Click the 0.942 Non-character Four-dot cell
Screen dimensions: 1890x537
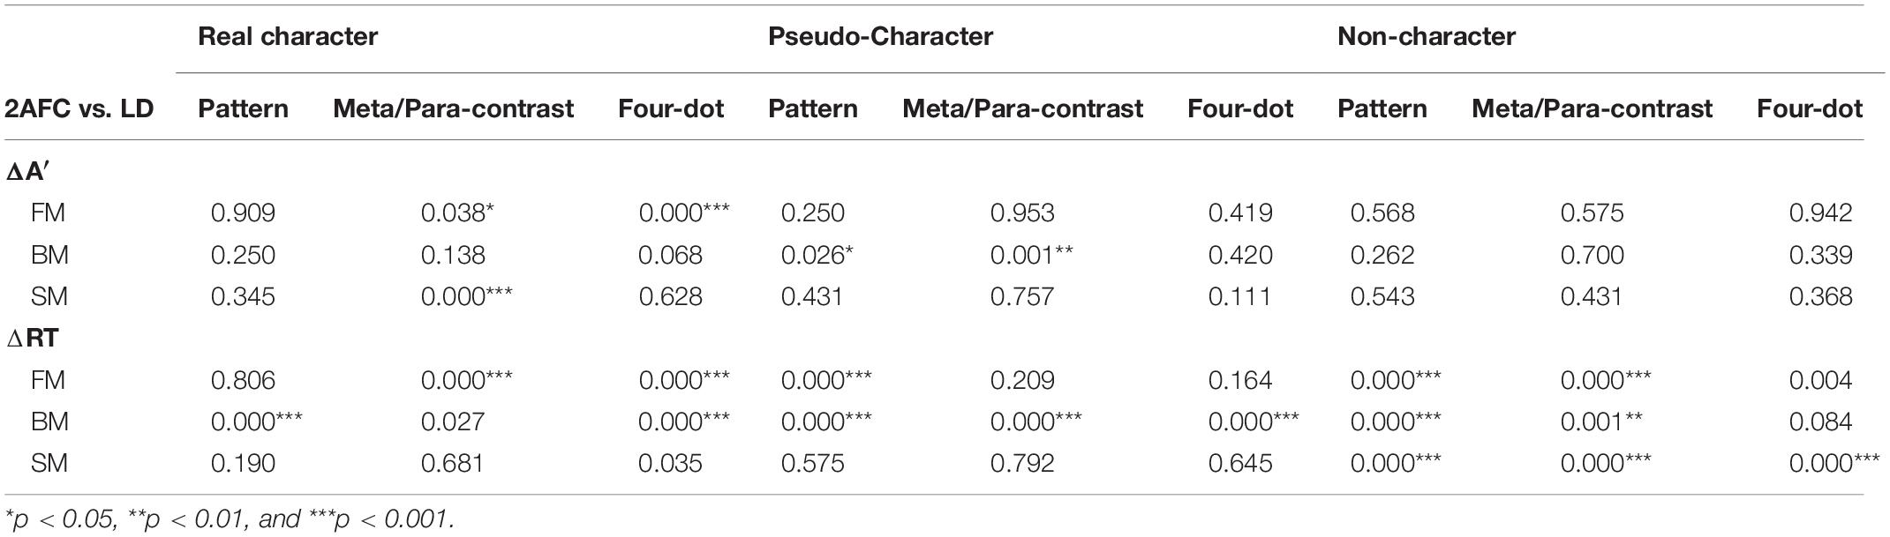[x=1820, y=213]
